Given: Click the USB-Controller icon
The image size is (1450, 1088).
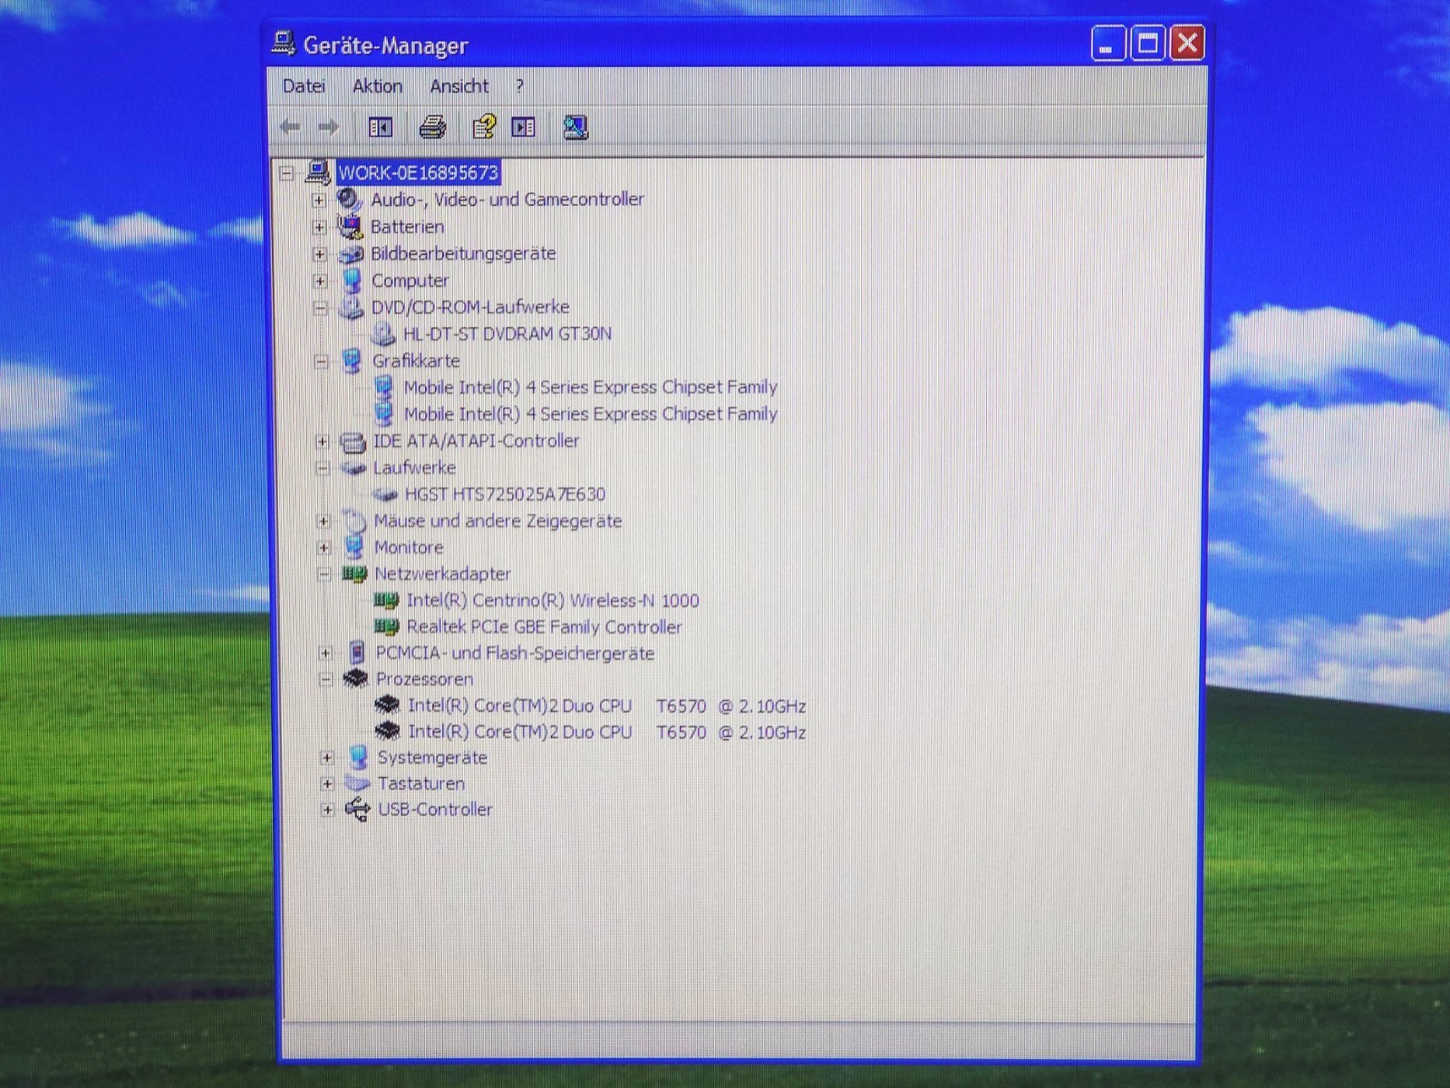Looking at the screenshot, I should (358, 809).
